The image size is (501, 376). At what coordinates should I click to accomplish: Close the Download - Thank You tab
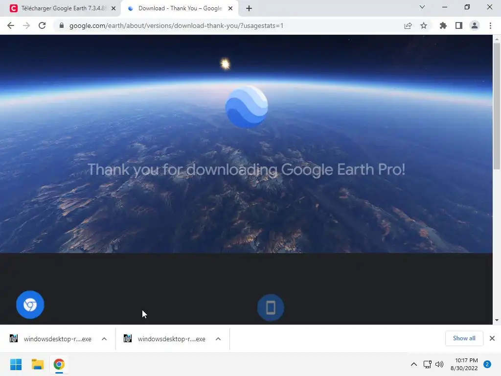(x=230, y=9)
